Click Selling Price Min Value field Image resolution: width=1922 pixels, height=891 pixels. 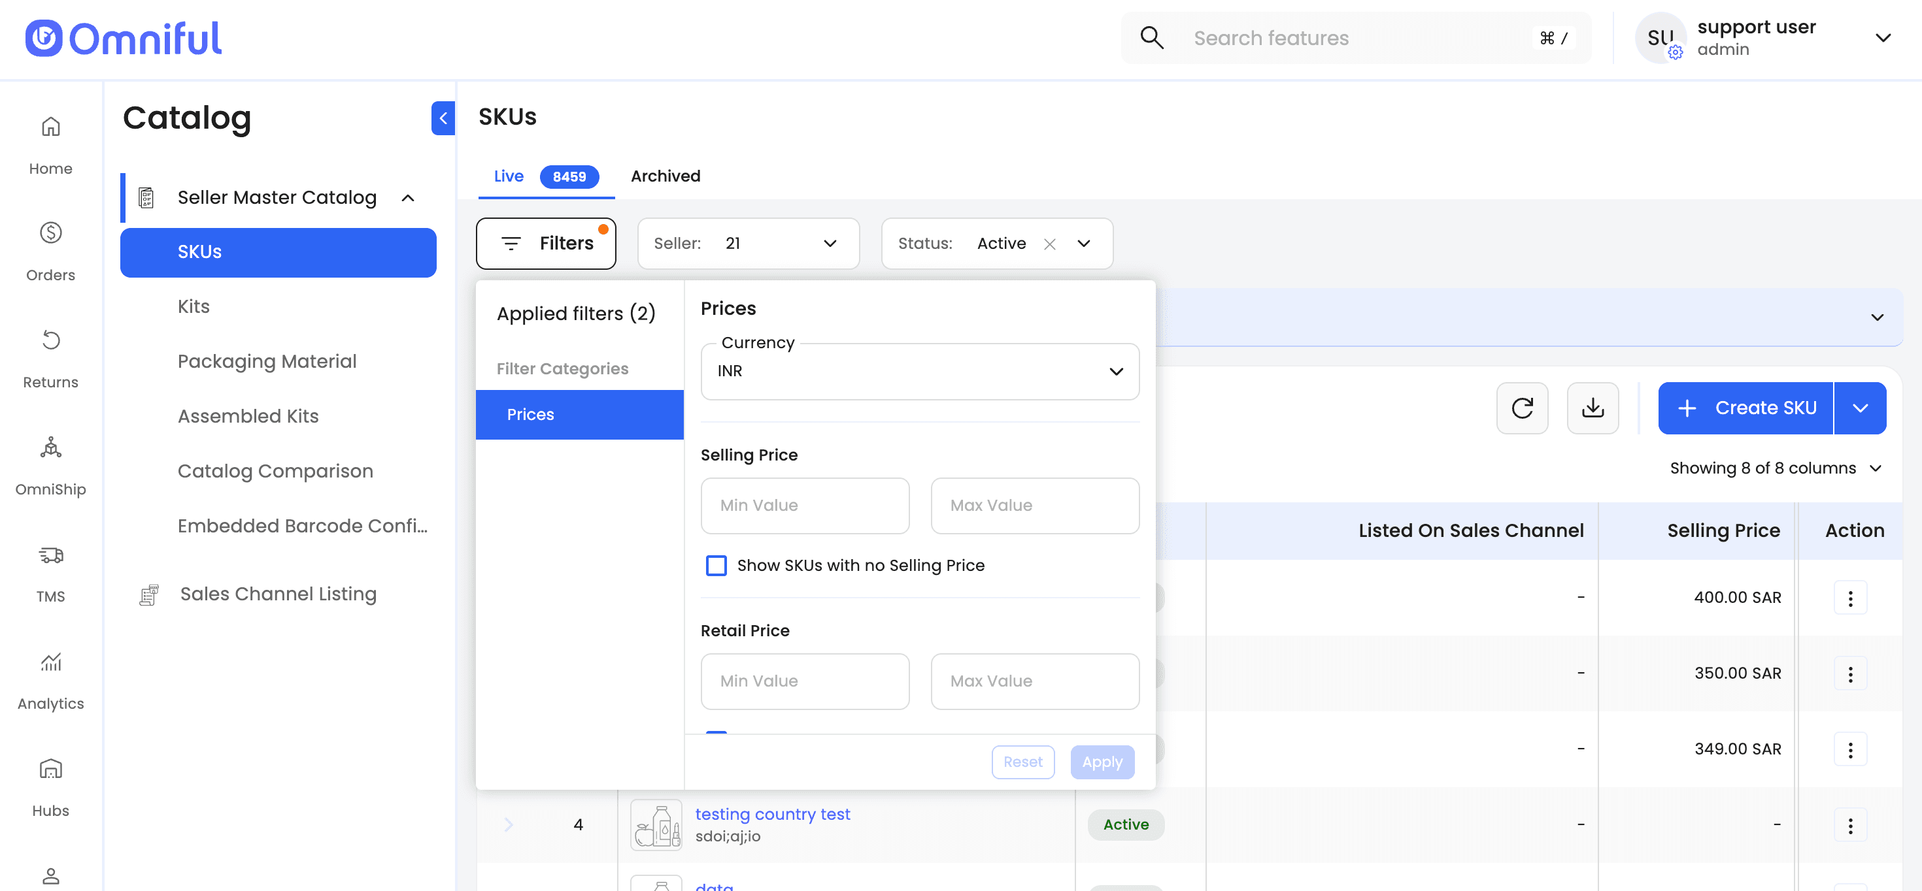coord(804,506)
